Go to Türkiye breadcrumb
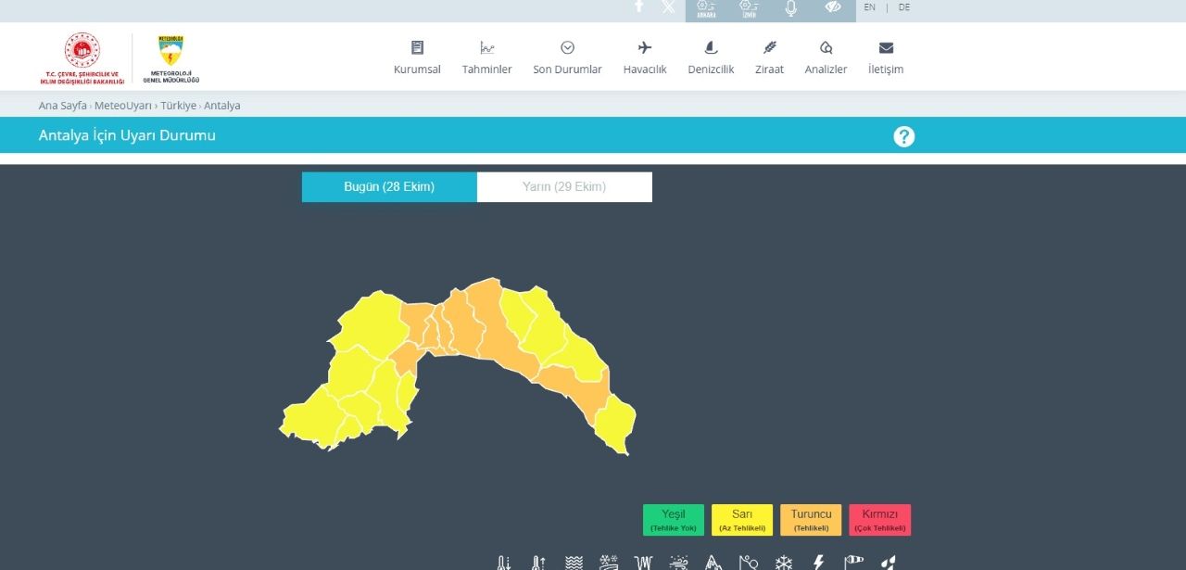This screenshot has height=570, width=1186. coord(179,106)
